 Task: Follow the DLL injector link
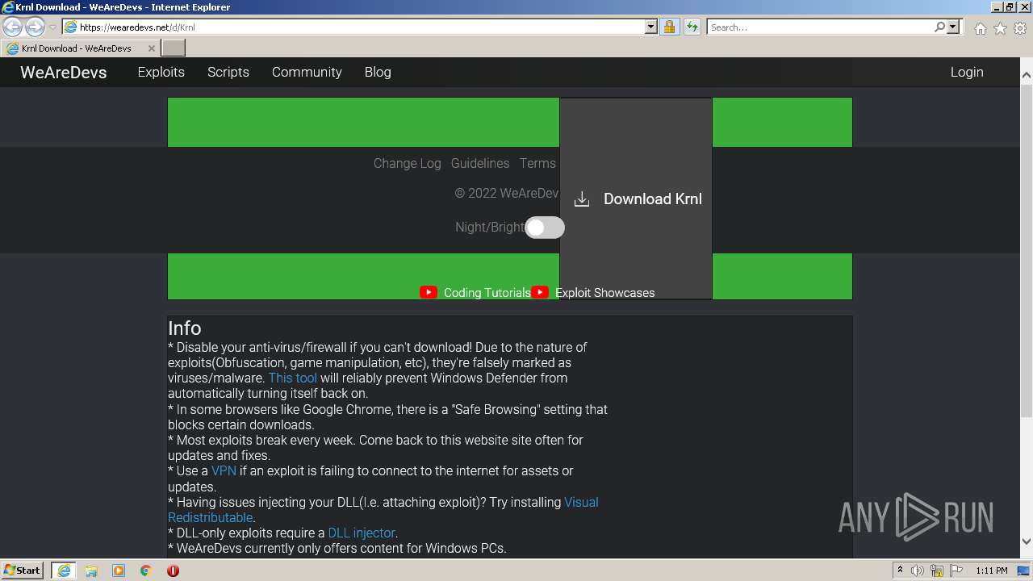pos(362,533)
